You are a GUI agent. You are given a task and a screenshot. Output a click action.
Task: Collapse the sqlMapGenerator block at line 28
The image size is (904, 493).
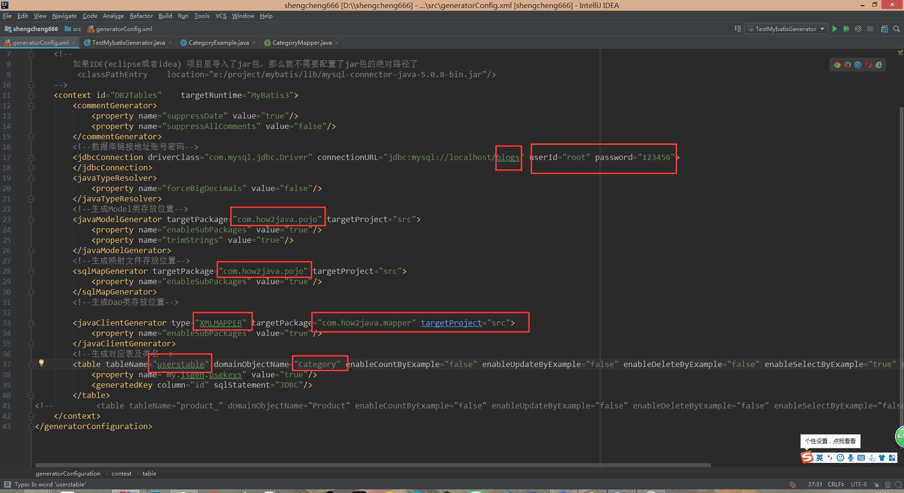(x=31, y=271)
